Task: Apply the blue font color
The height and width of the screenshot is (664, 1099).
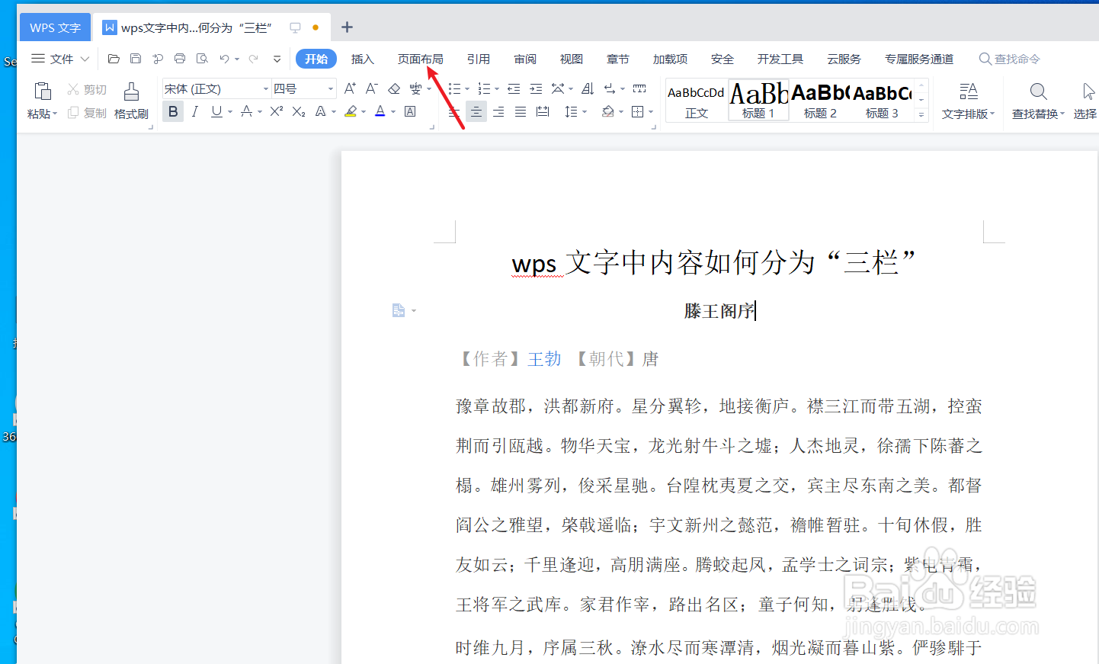Action: coord(380,111)
